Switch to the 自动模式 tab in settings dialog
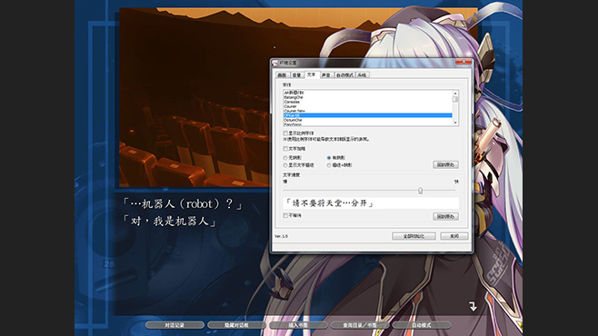 click(x=344, y=75)
